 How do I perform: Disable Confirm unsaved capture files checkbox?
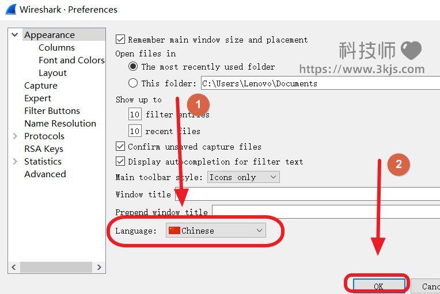click(120, 147)
